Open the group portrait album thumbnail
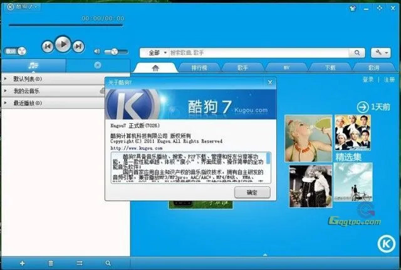Image resolution: width=401 pixels, height=270 pixels. point(353,132)
